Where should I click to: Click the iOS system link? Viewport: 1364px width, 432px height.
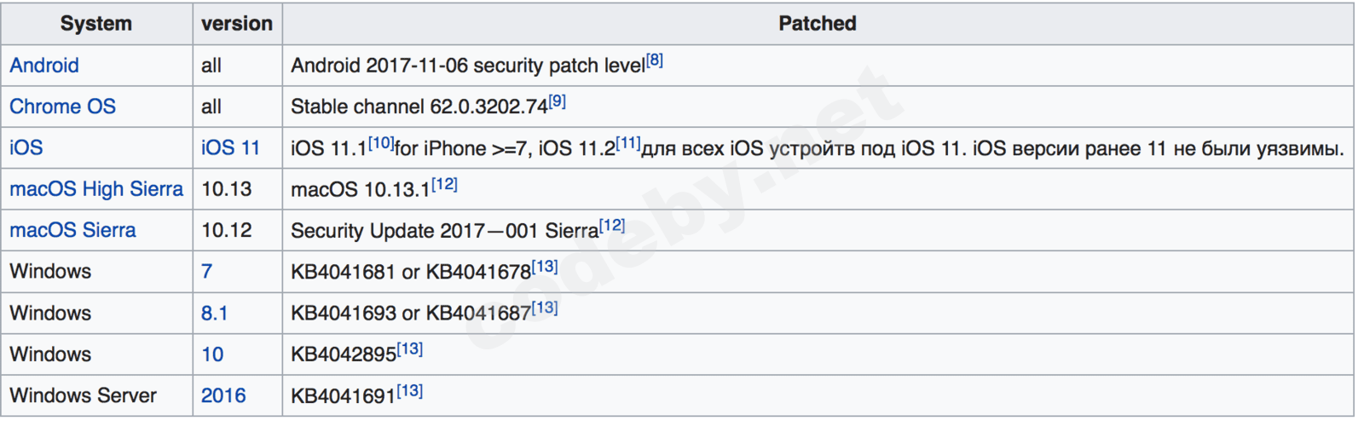(x=26, y=147)
